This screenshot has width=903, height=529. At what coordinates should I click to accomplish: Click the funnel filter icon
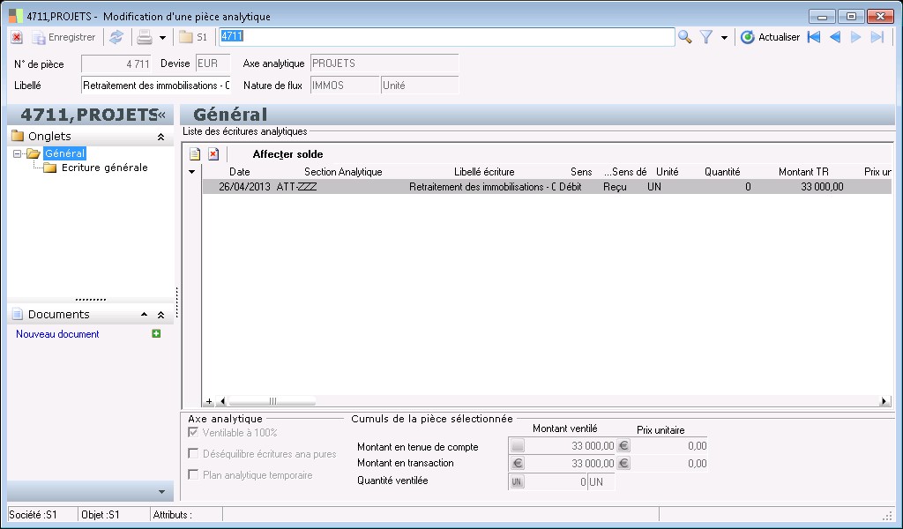coord(705,37)
